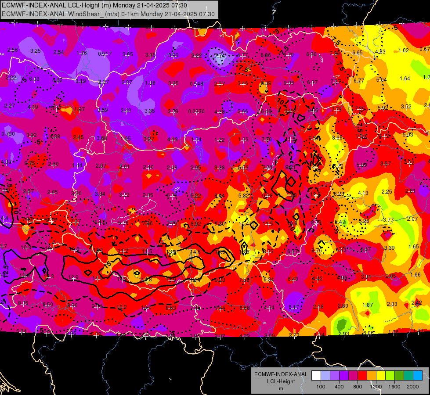This screenshot has height=395, width=430.
Task: Click the grid value 8.66
Action: tap(337, 138)
